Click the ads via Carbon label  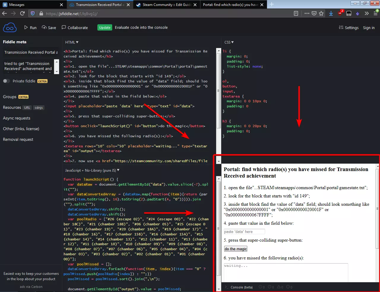(x=31, y=287)
